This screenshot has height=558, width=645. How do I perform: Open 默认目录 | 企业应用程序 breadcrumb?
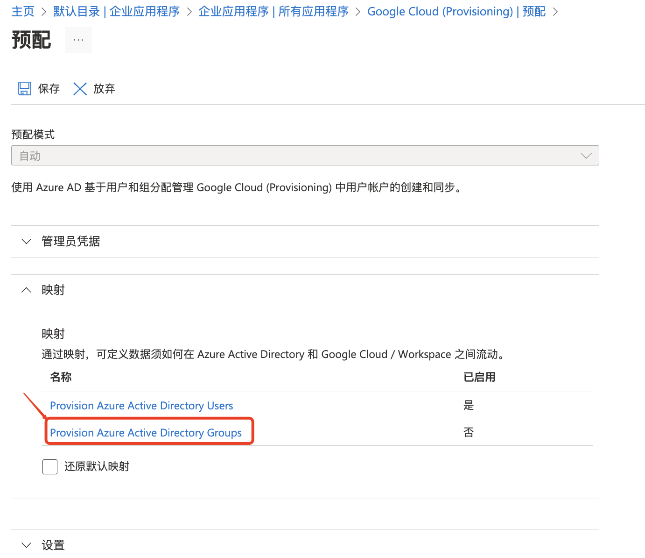(x=117, y=12)
